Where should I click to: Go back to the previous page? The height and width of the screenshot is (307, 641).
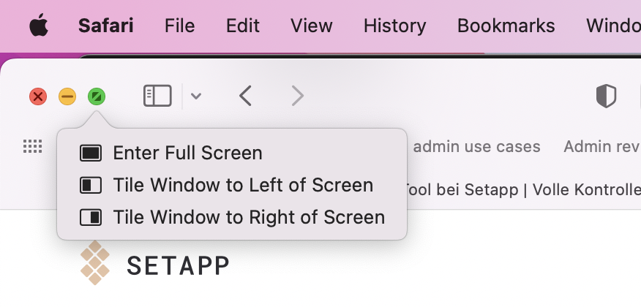(x=246, y=96)
